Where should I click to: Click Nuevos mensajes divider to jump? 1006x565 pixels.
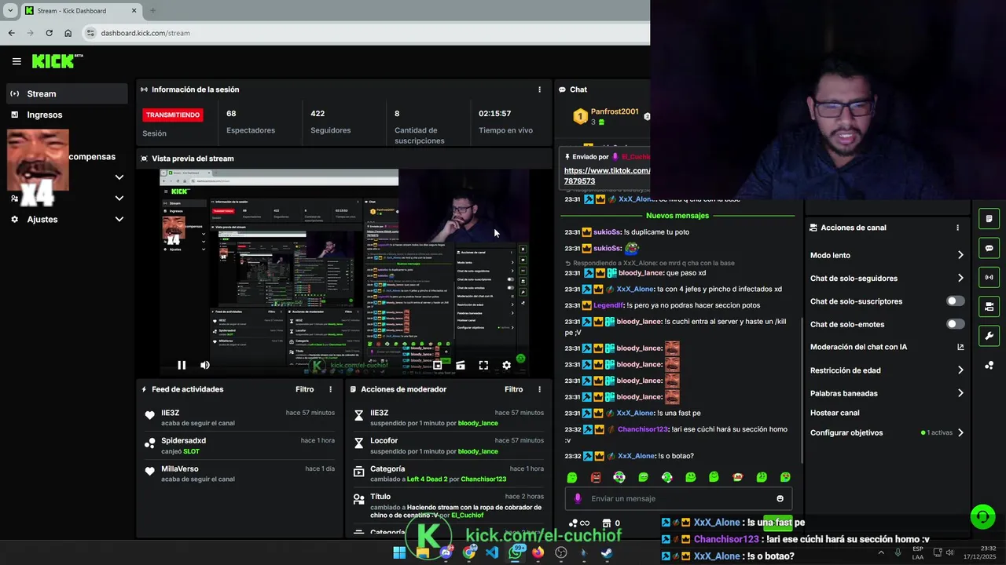677,216
